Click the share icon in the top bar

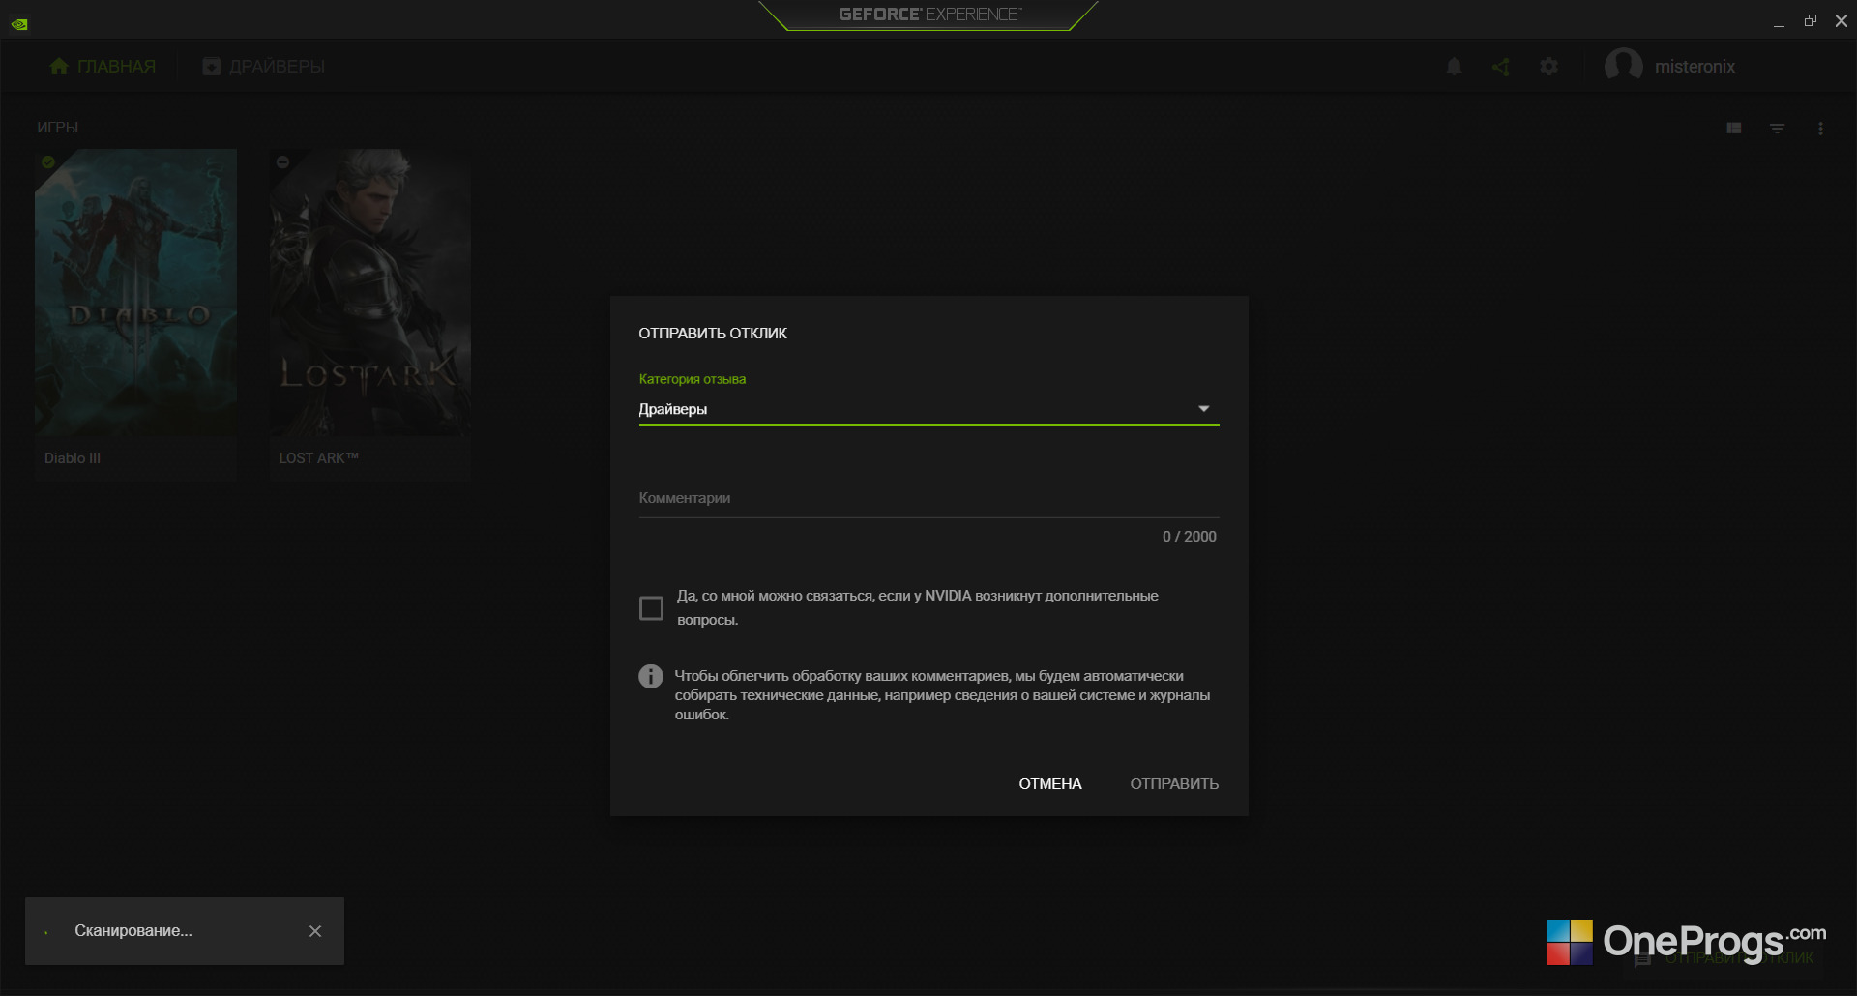[x=1501, y=66]
